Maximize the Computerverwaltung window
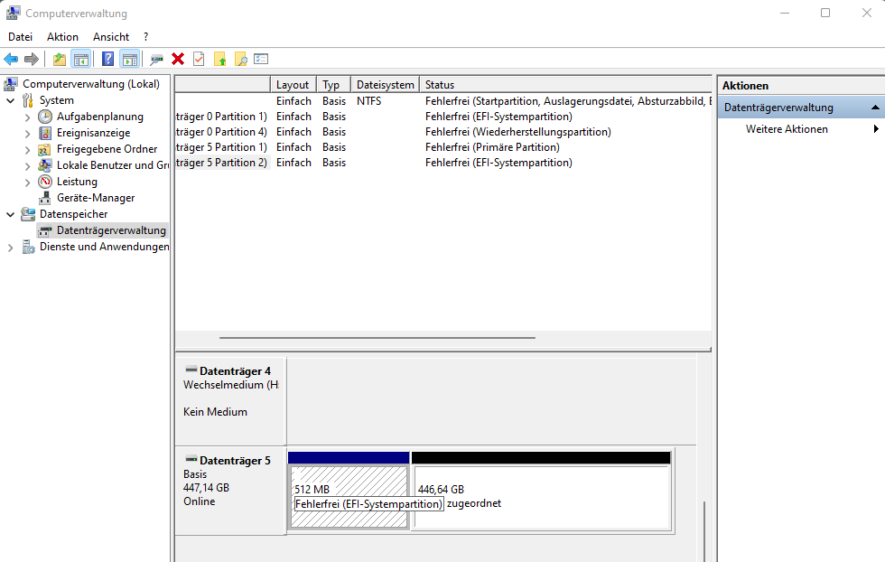 click(825, 13)
